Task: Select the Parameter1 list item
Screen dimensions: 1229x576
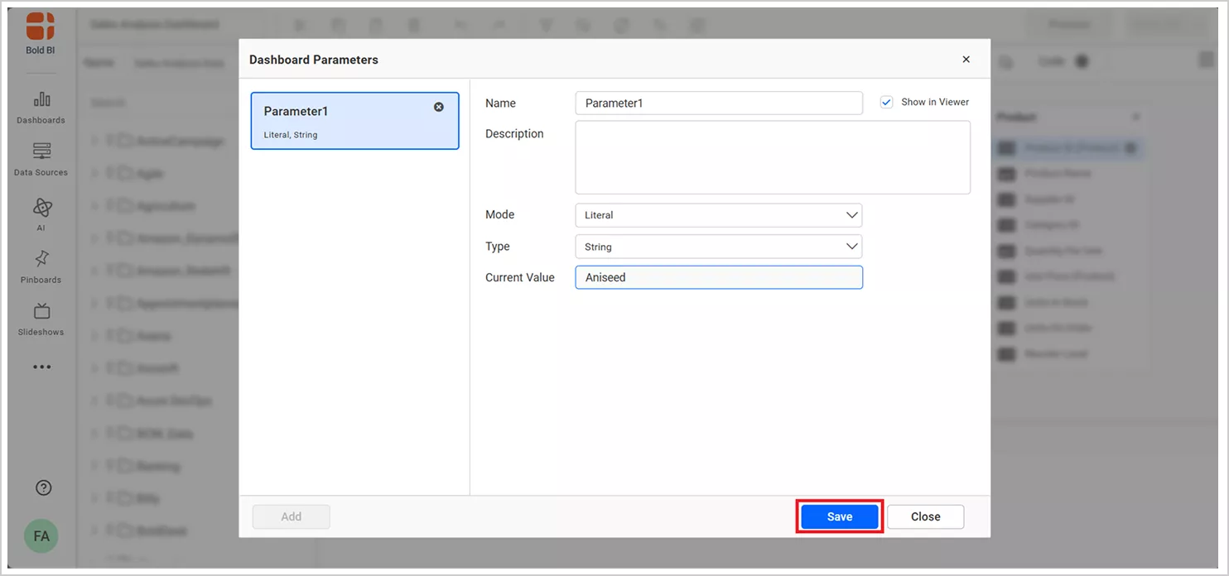Action: pyautogui.click(x=354, y=121)
